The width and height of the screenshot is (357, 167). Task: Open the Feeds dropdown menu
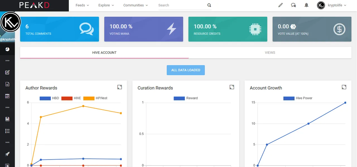82,5
